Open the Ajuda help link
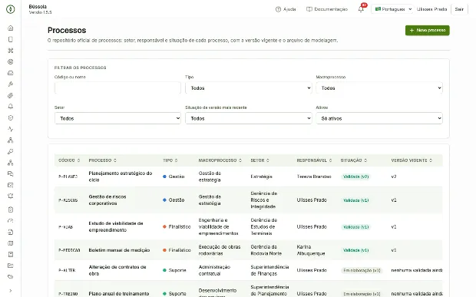This screenshot has width=476, height=297. [286, 9]
